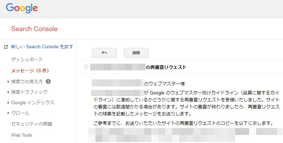Expand the 検索トラフィック arrow

point(8,92)
